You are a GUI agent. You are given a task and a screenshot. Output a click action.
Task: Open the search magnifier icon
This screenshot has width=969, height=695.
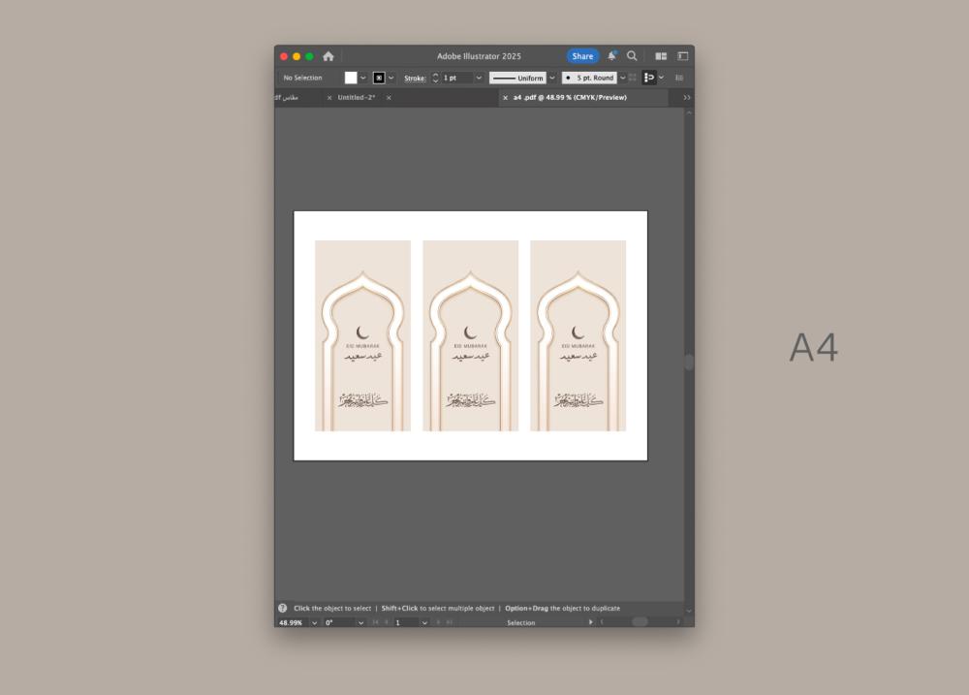(x=632, y=56)
